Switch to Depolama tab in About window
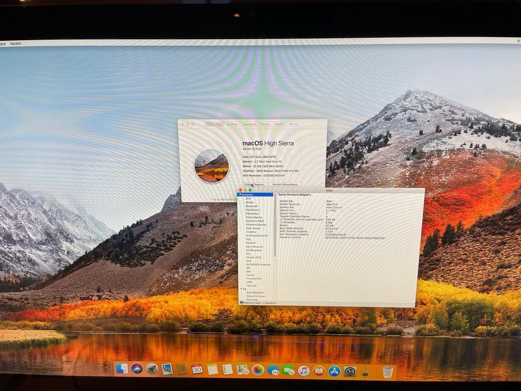The width and height of the screenshot is (521, 391). click(x=249, y=124)
